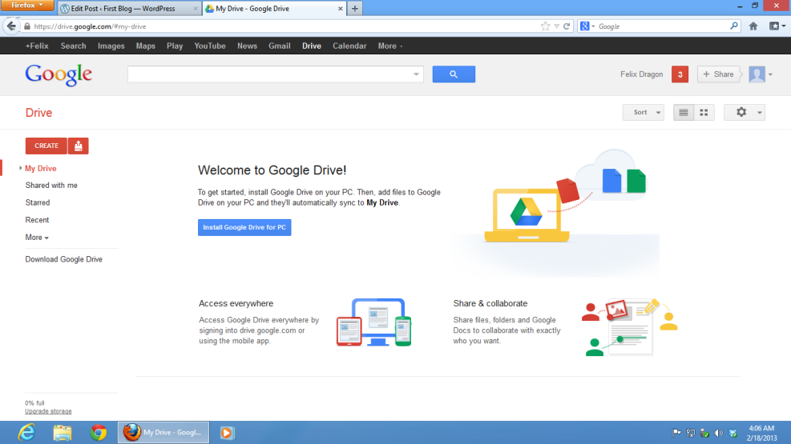Image resolution: width=791 pixels, height=444 pixels.
Task: Open Chrome from the Windows taskbar
Action: 99,433
